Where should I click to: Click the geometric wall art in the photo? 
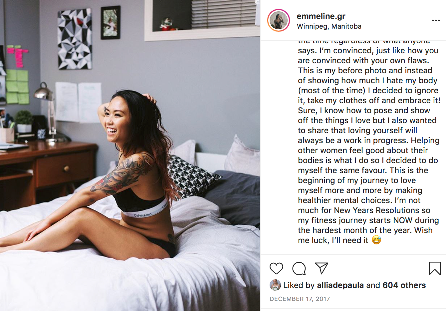pyautogui.click(x=75, y=39)
